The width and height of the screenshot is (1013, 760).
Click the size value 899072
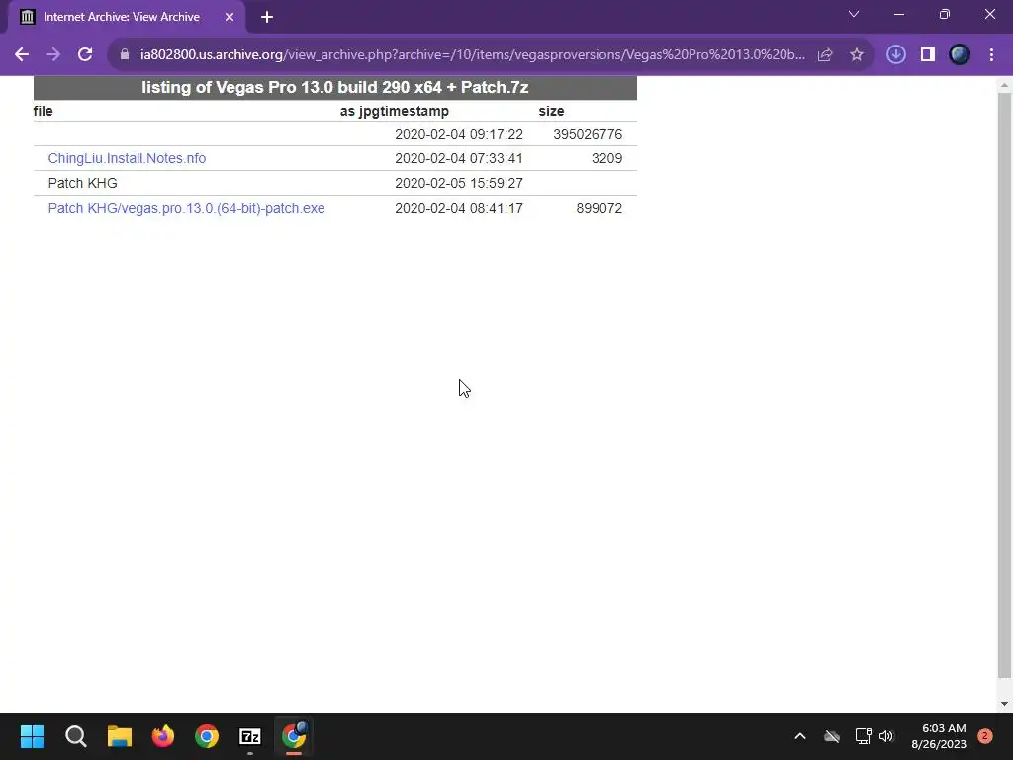599,208
